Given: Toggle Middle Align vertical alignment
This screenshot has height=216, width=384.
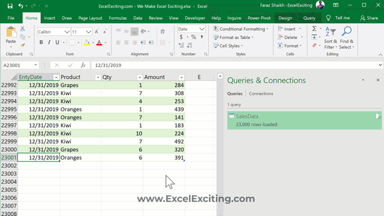Looking at the screenshot, I should click(127, 31).
